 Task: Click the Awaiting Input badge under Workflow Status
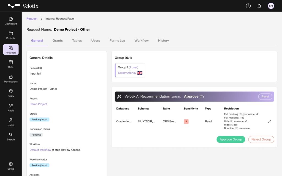click(x=39, y=165)
